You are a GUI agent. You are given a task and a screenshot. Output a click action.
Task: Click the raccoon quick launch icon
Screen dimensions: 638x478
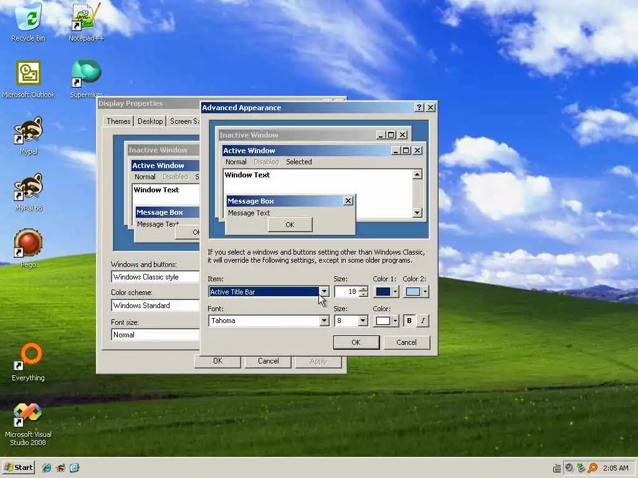tap(60, 468)
